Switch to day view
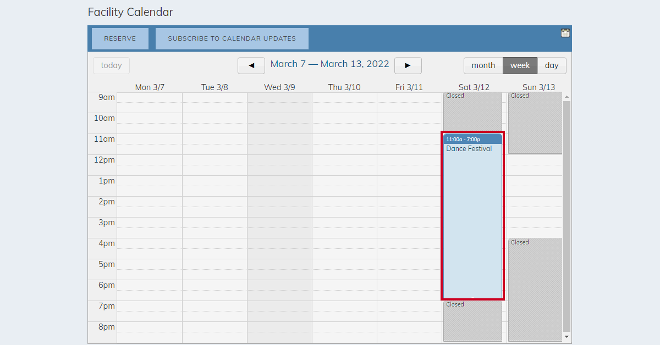660x345 pixels. [x=552, y=65]
